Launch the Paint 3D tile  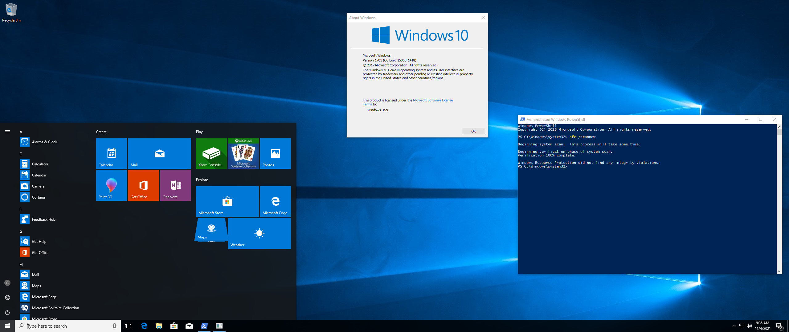[112, 185]
